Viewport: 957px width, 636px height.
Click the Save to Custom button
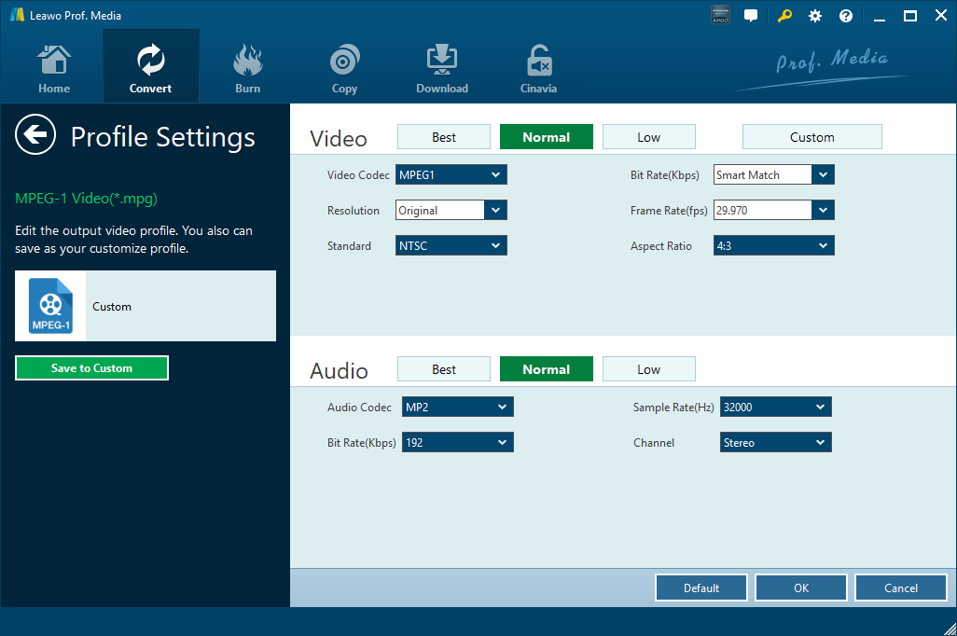coord(91,368)
